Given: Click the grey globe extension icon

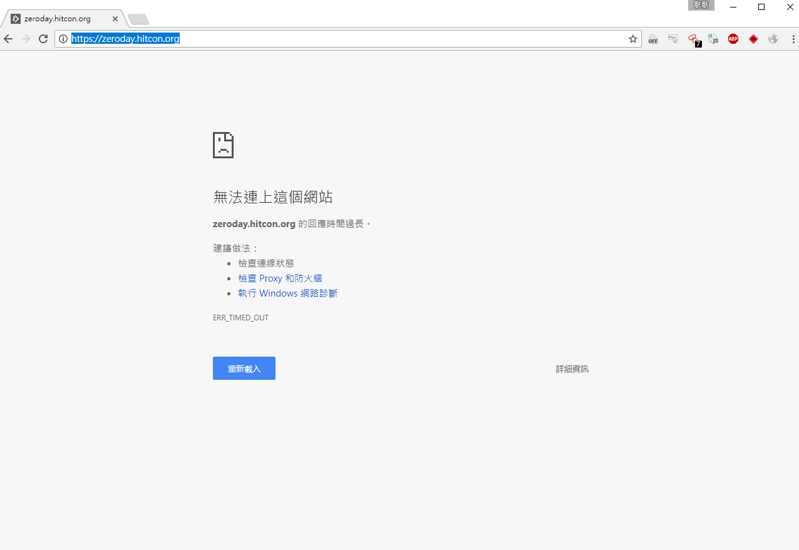Looking at the screenshot, I should click(x=773, y=39).
